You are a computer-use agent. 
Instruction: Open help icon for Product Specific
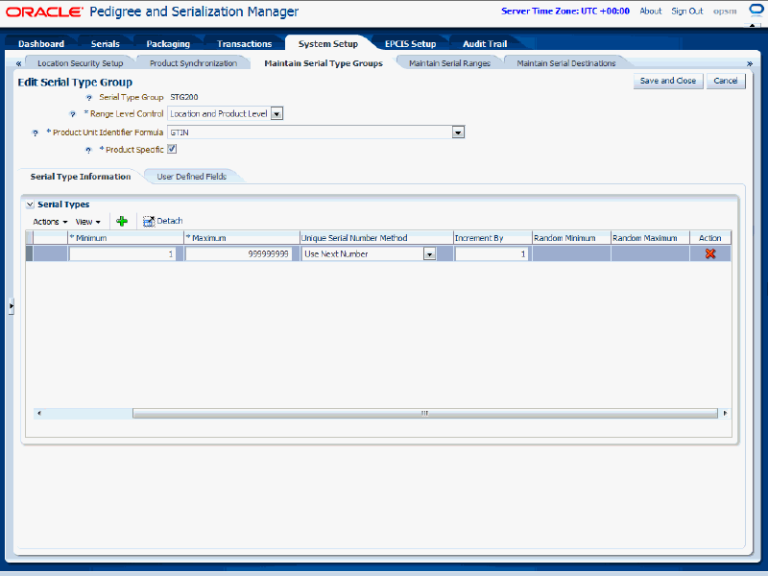point(88,150)
